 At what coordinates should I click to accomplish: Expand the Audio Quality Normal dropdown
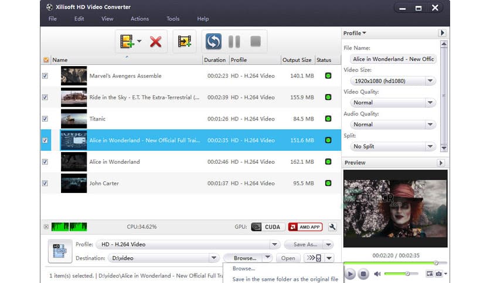click(430, 125)
